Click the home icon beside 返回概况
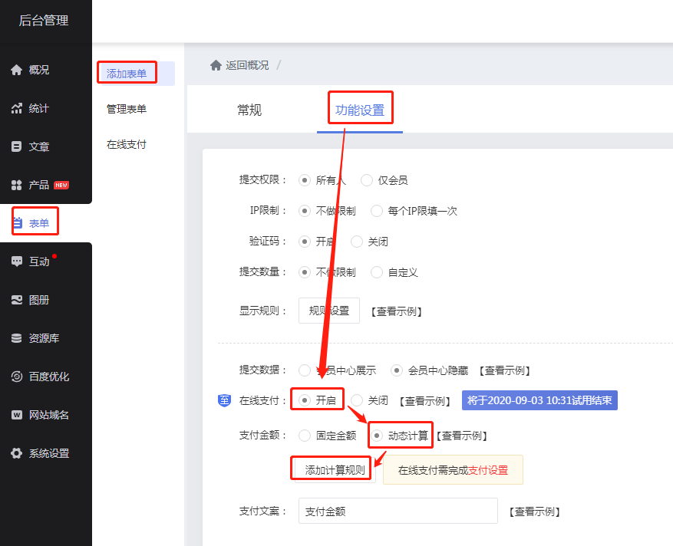Viewport: 673px width, 546px height. click(x=216, y=65)
